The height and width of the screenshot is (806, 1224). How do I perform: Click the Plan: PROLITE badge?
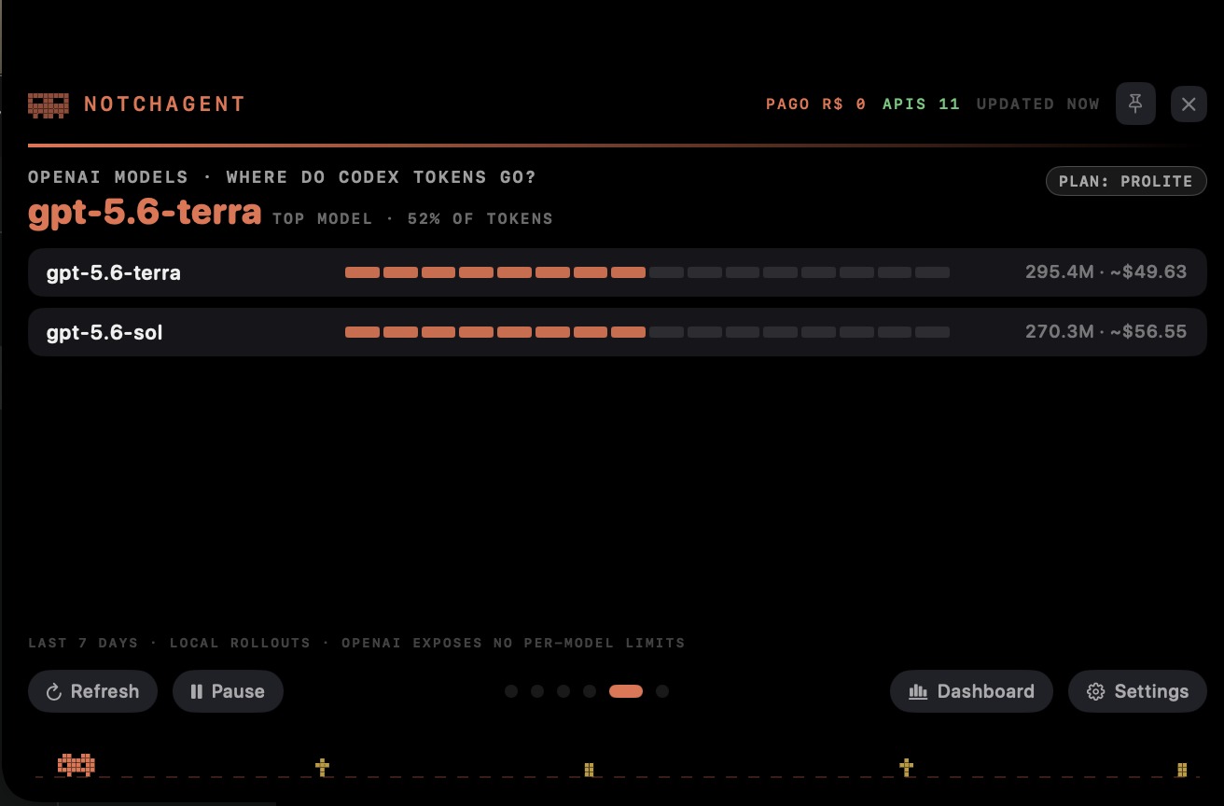click(x=1126, y=181)
